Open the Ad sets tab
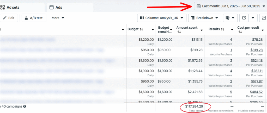Image resolution: width=267 pixels, height=113 pixels. [13, 8]
